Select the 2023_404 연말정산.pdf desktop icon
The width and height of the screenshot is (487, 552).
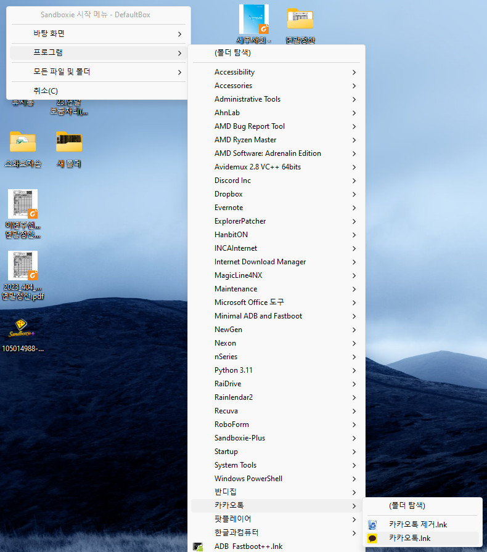pyautogui.click(x=23, y=275)
